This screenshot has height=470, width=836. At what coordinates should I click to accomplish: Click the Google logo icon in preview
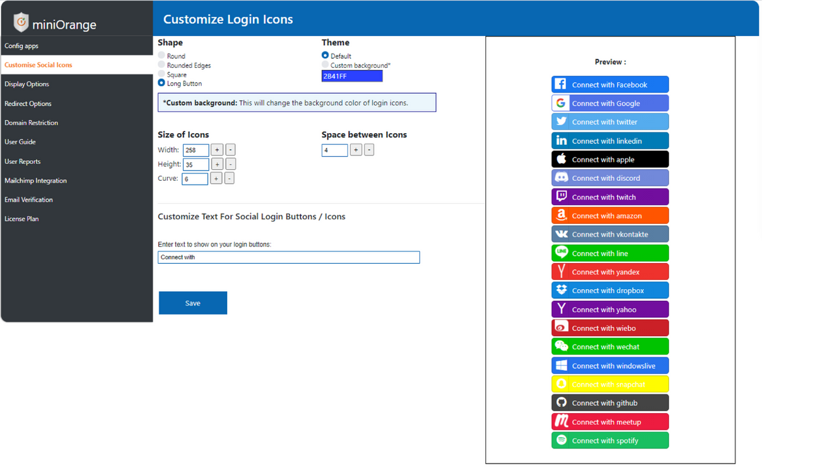tap(560, 103)
